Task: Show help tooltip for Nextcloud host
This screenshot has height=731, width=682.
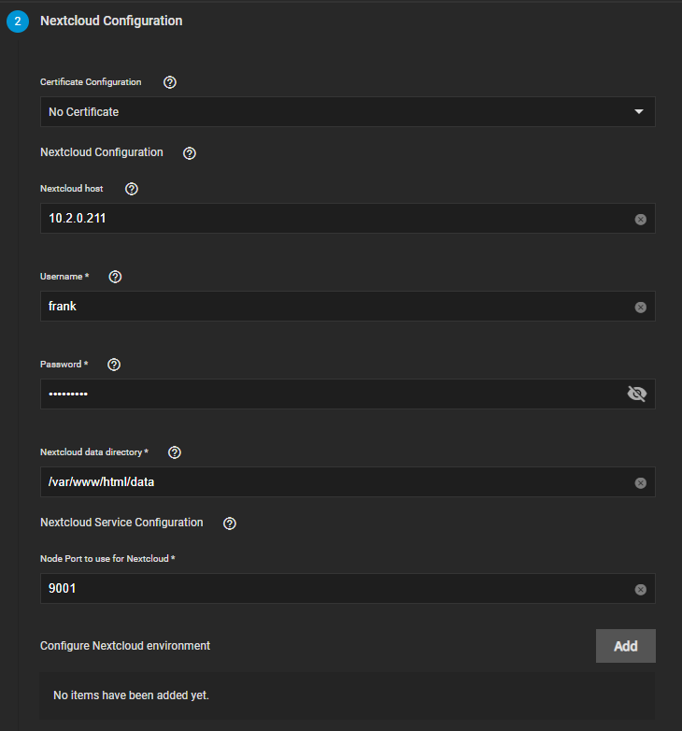Action: 132,189
